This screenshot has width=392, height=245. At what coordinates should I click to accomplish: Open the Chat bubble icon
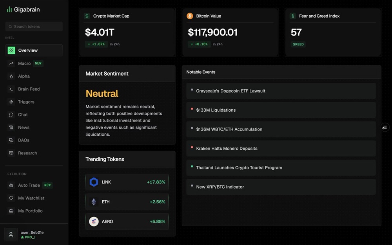coord(11,114)
